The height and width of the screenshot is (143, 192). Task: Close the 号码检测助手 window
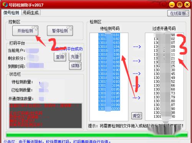[x=187, y=5]
